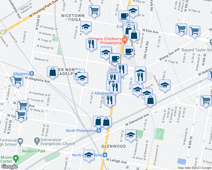Select North Philadelphia metro M icon
Screen dimensions: 212x170
pos(105,155)
